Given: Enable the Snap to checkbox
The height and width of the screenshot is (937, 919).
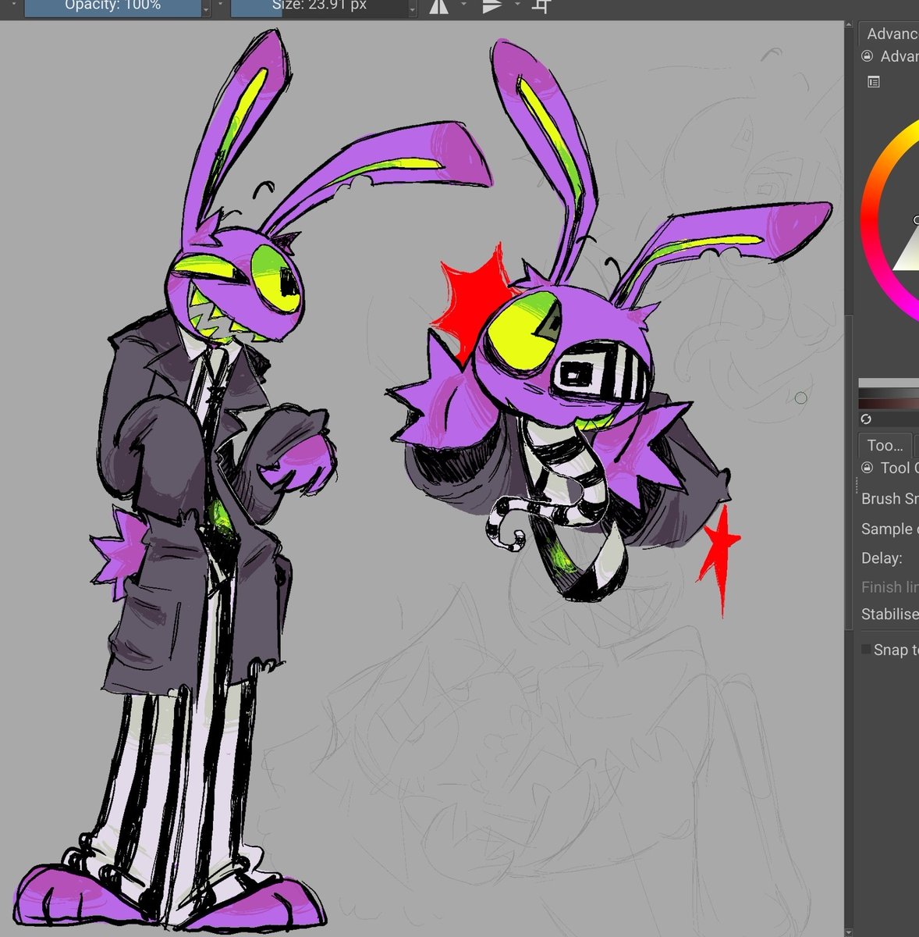Looking at the screenshot, I should [x=866, y=650].
